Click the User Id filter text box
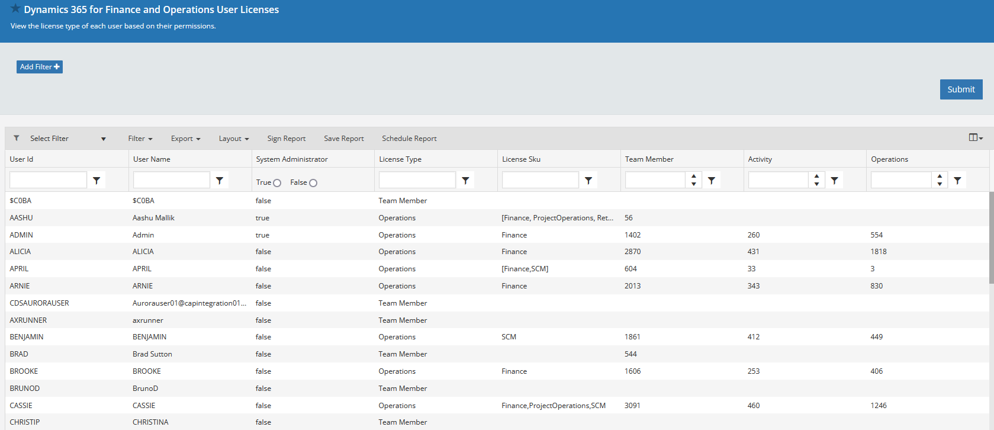The height and width of the screenshot is (430, 994). coord(49,180)
